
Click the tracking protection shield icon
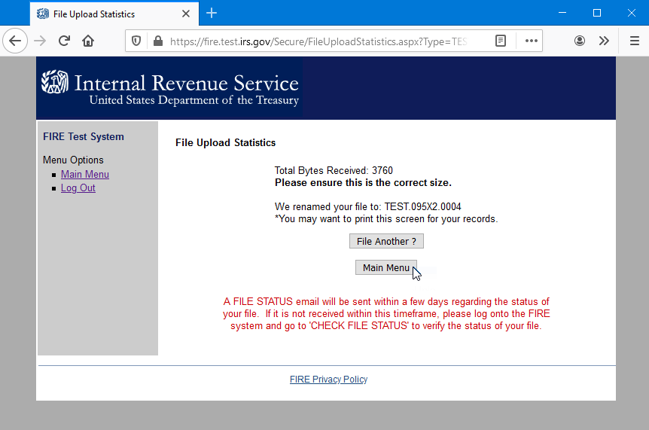pyautogui.click(x=136, y=41)
